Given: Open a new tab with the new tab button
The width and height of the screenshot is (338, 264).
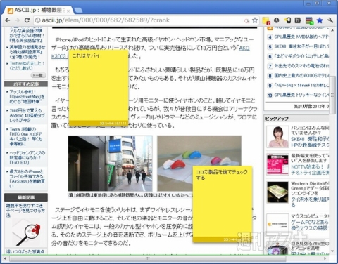Looking at the screenshot, I should [78, 11].
